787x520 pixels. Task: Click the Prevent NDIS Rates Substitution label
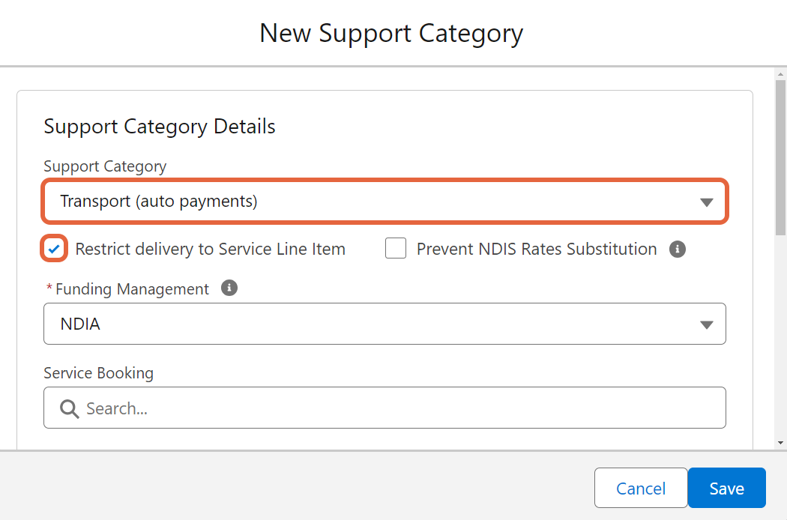coord(537,249)
